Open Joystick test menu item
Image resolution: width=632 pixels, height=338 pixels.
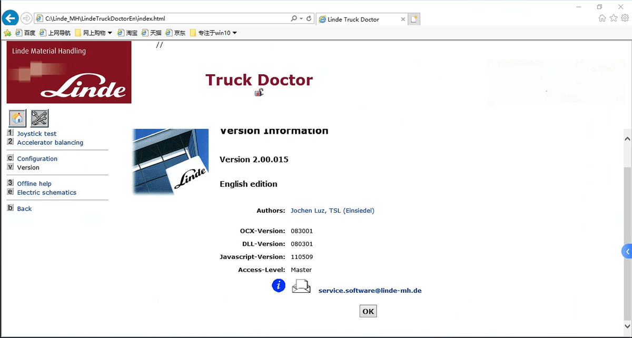tap(36, 134)
